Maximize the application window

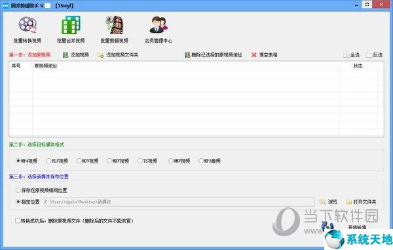point(367,5)
